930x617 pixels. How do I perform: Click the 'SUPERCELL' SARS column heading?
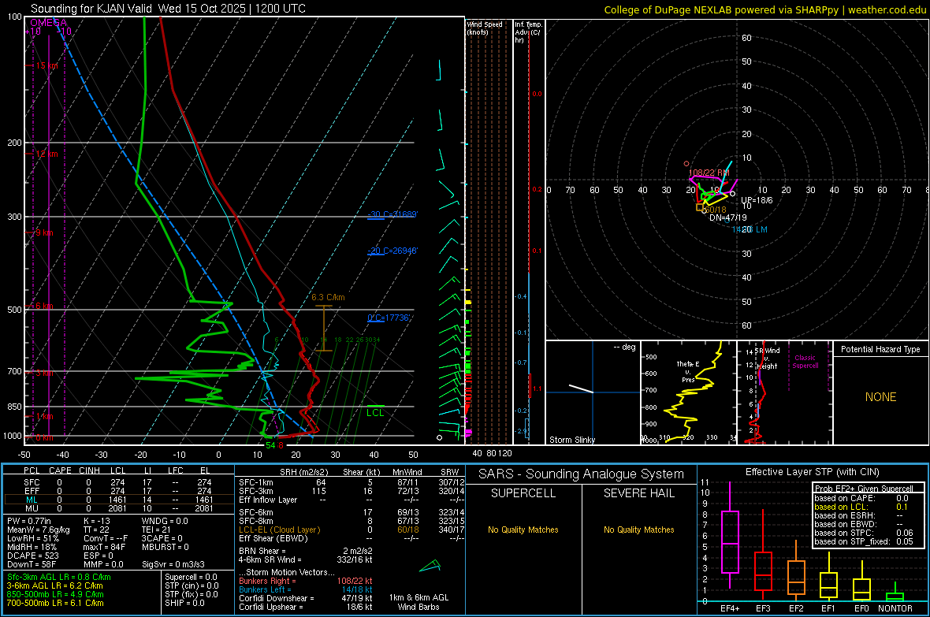(x=523, y=493)
